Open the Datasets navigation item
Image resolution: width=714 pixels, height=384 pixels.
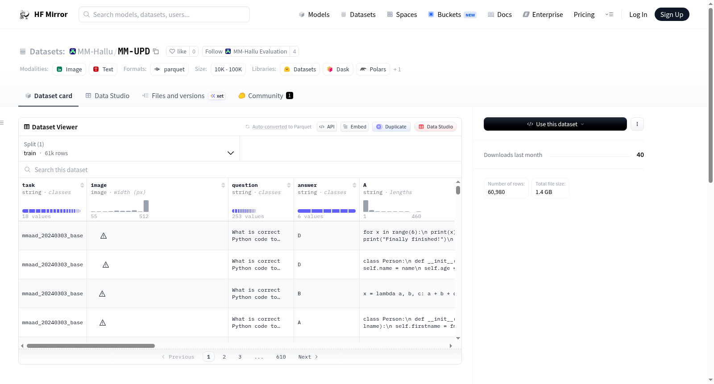pos(358,14)
